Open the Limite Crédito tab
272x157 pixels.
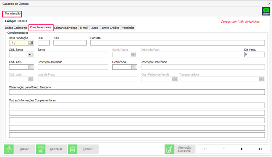(x=110, y=28)
